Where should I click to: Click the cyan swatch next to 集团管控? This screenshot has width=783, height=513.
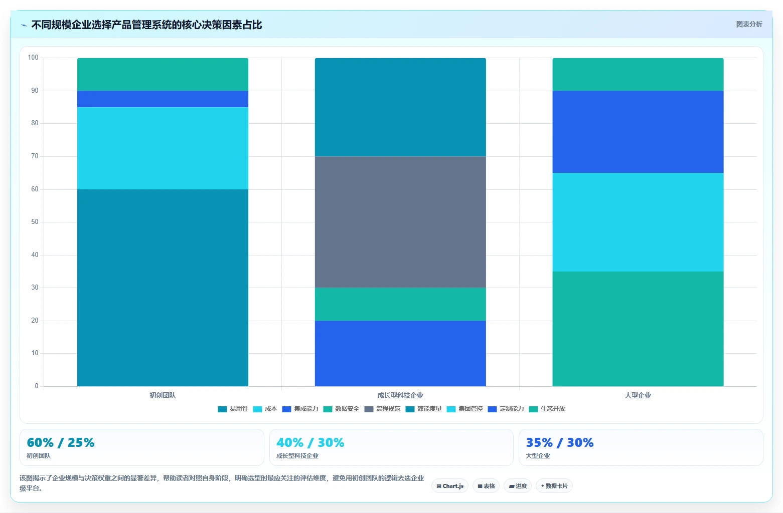(451, 409)
